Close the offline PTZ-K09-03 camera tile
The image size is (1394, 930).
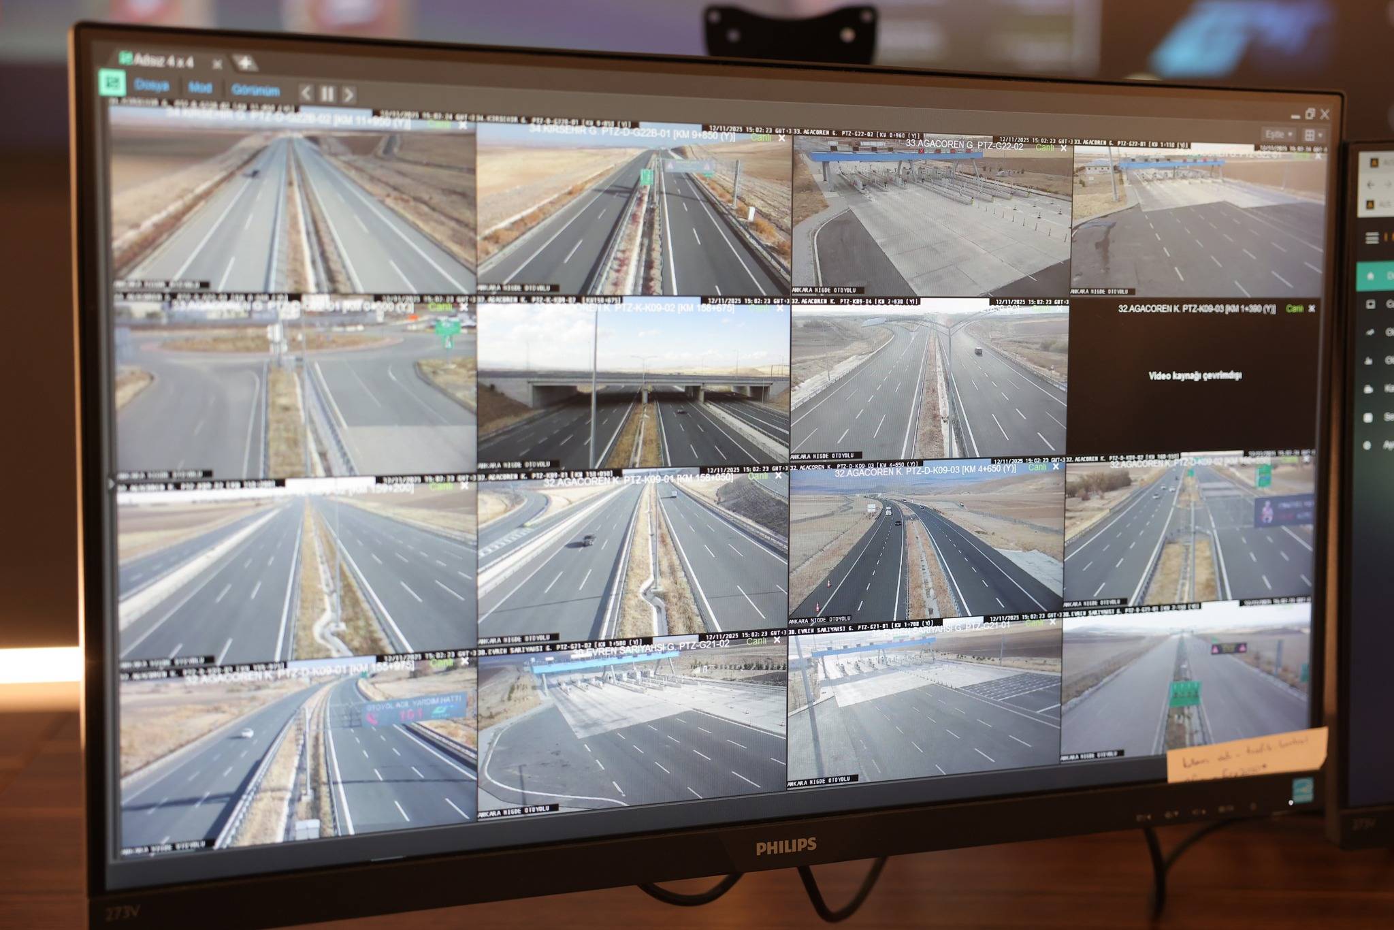tap(1312, 309)
